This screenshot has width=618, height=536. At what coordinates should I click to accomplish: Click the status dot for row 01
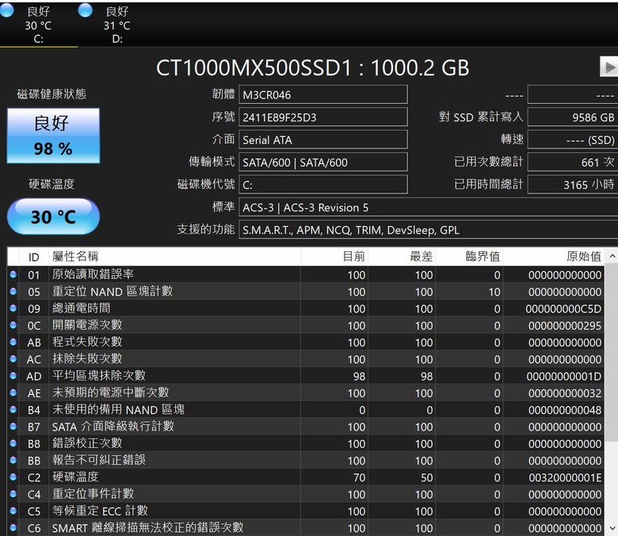[x=13, y=274]
